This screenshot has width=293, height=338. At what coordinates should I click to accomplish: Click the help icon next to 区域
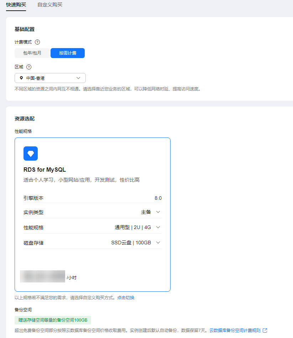[29, 67]
